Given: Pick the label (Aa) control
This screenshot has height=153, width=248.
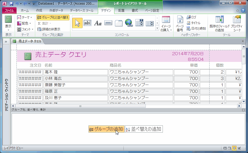Looking at the screenshot, I should [98, 23].
